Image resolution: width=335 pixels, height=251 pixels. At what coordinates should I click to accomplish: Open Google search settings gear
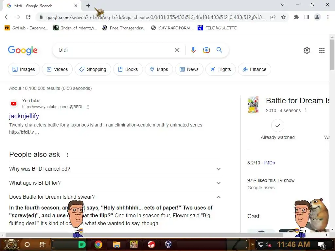coord(307,50)
